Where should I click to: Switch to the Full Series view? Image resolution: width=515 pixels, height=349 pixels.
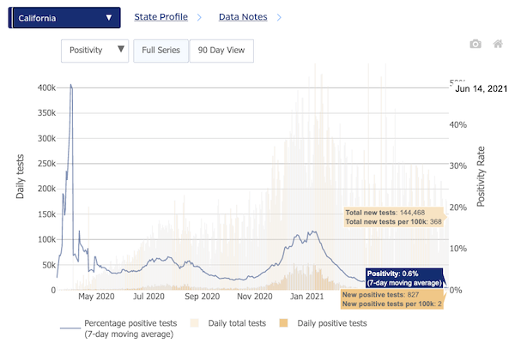(161, 50)
